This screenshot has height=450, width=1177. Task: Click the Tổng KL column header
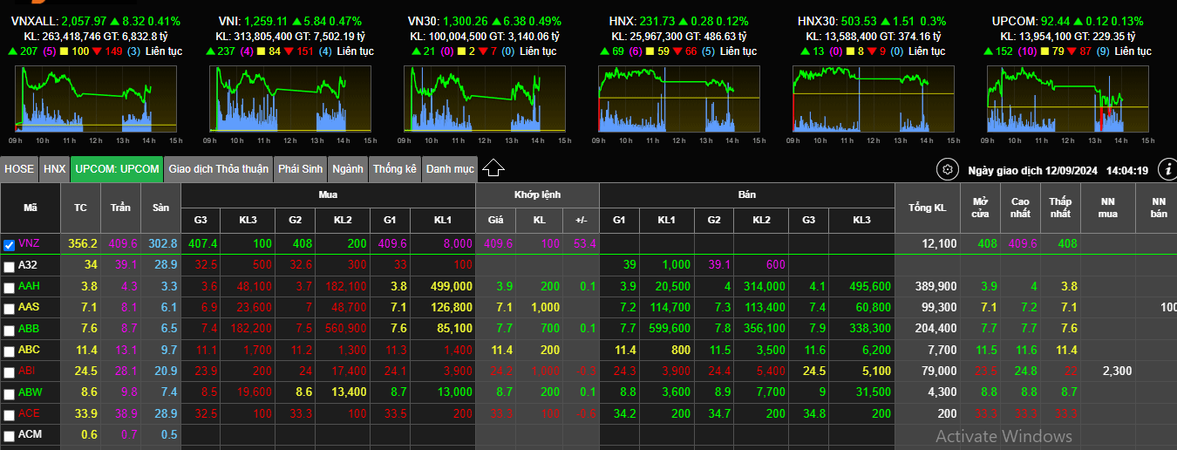(x=927, y=208)
